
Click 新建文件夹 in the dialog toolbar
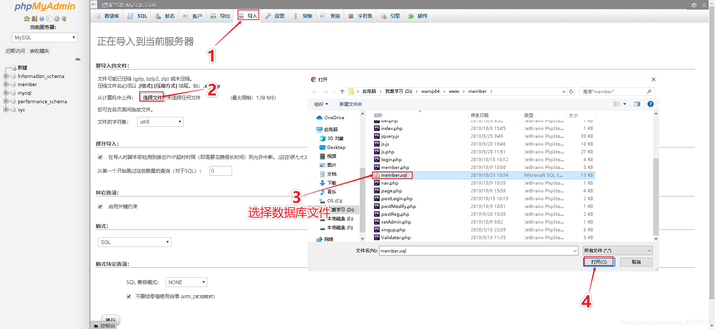point(350,104)
